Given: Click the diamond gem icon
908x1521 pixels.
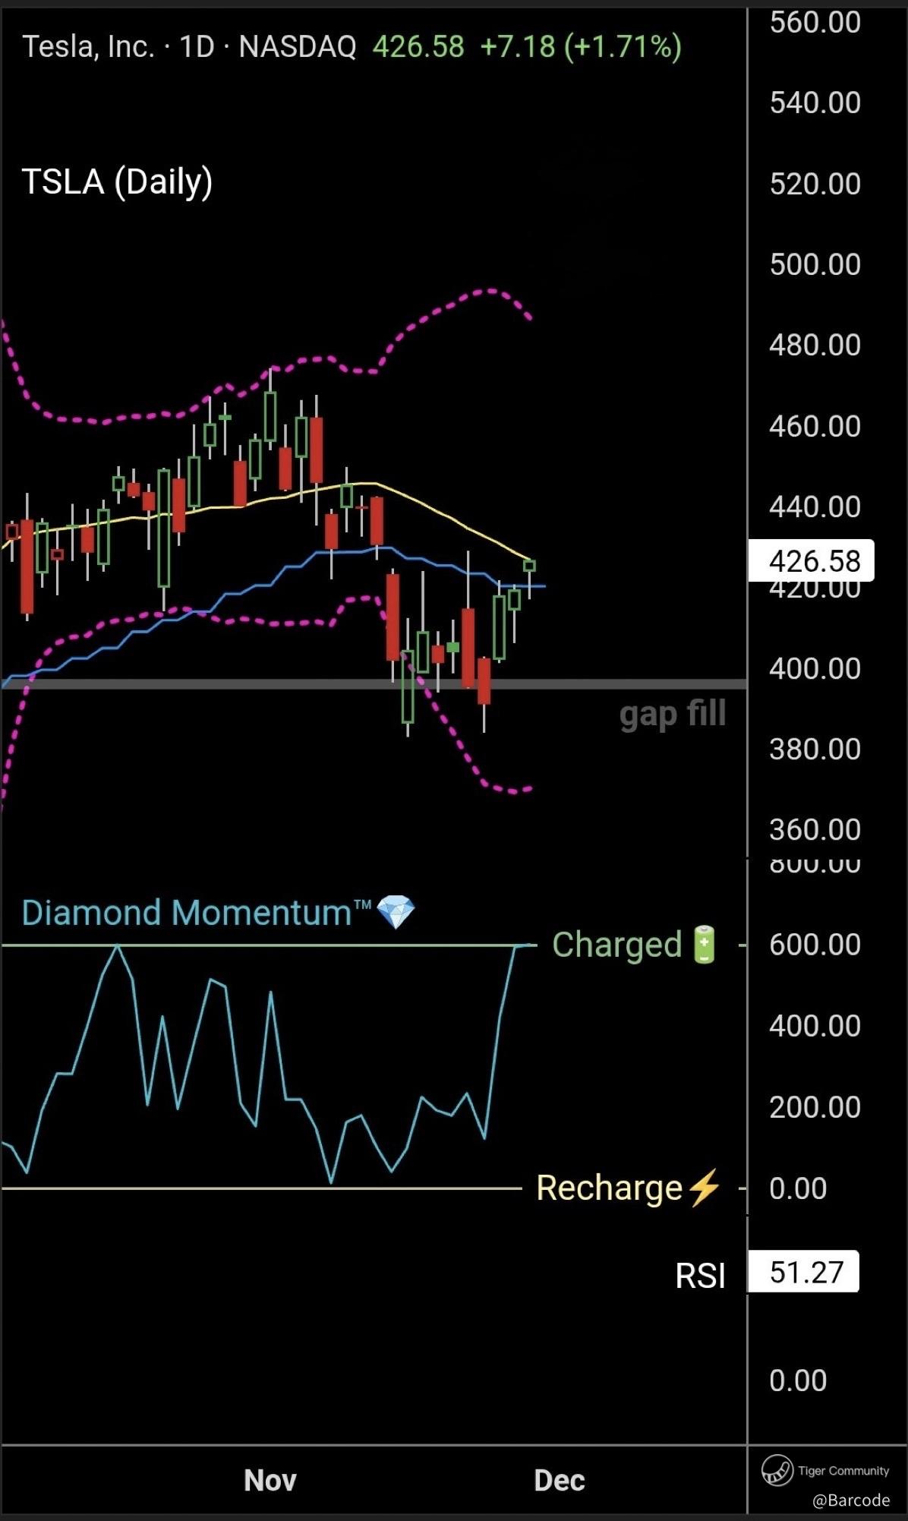Looking at the screenshot, I should point(396,912).
